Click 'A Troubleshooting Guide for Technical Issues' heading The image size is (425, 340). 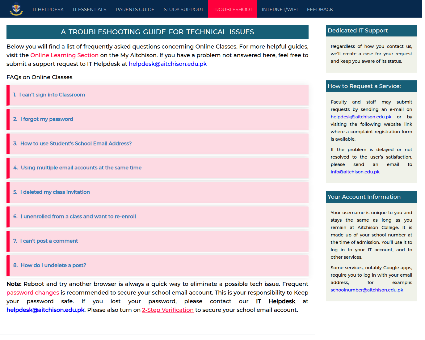point(158,32)
